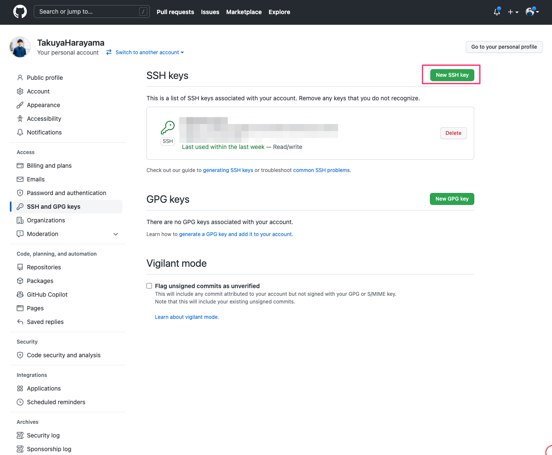Screen dimensions: 552x455
Task: Click the green SSH key icon
Action: (167, 127)
